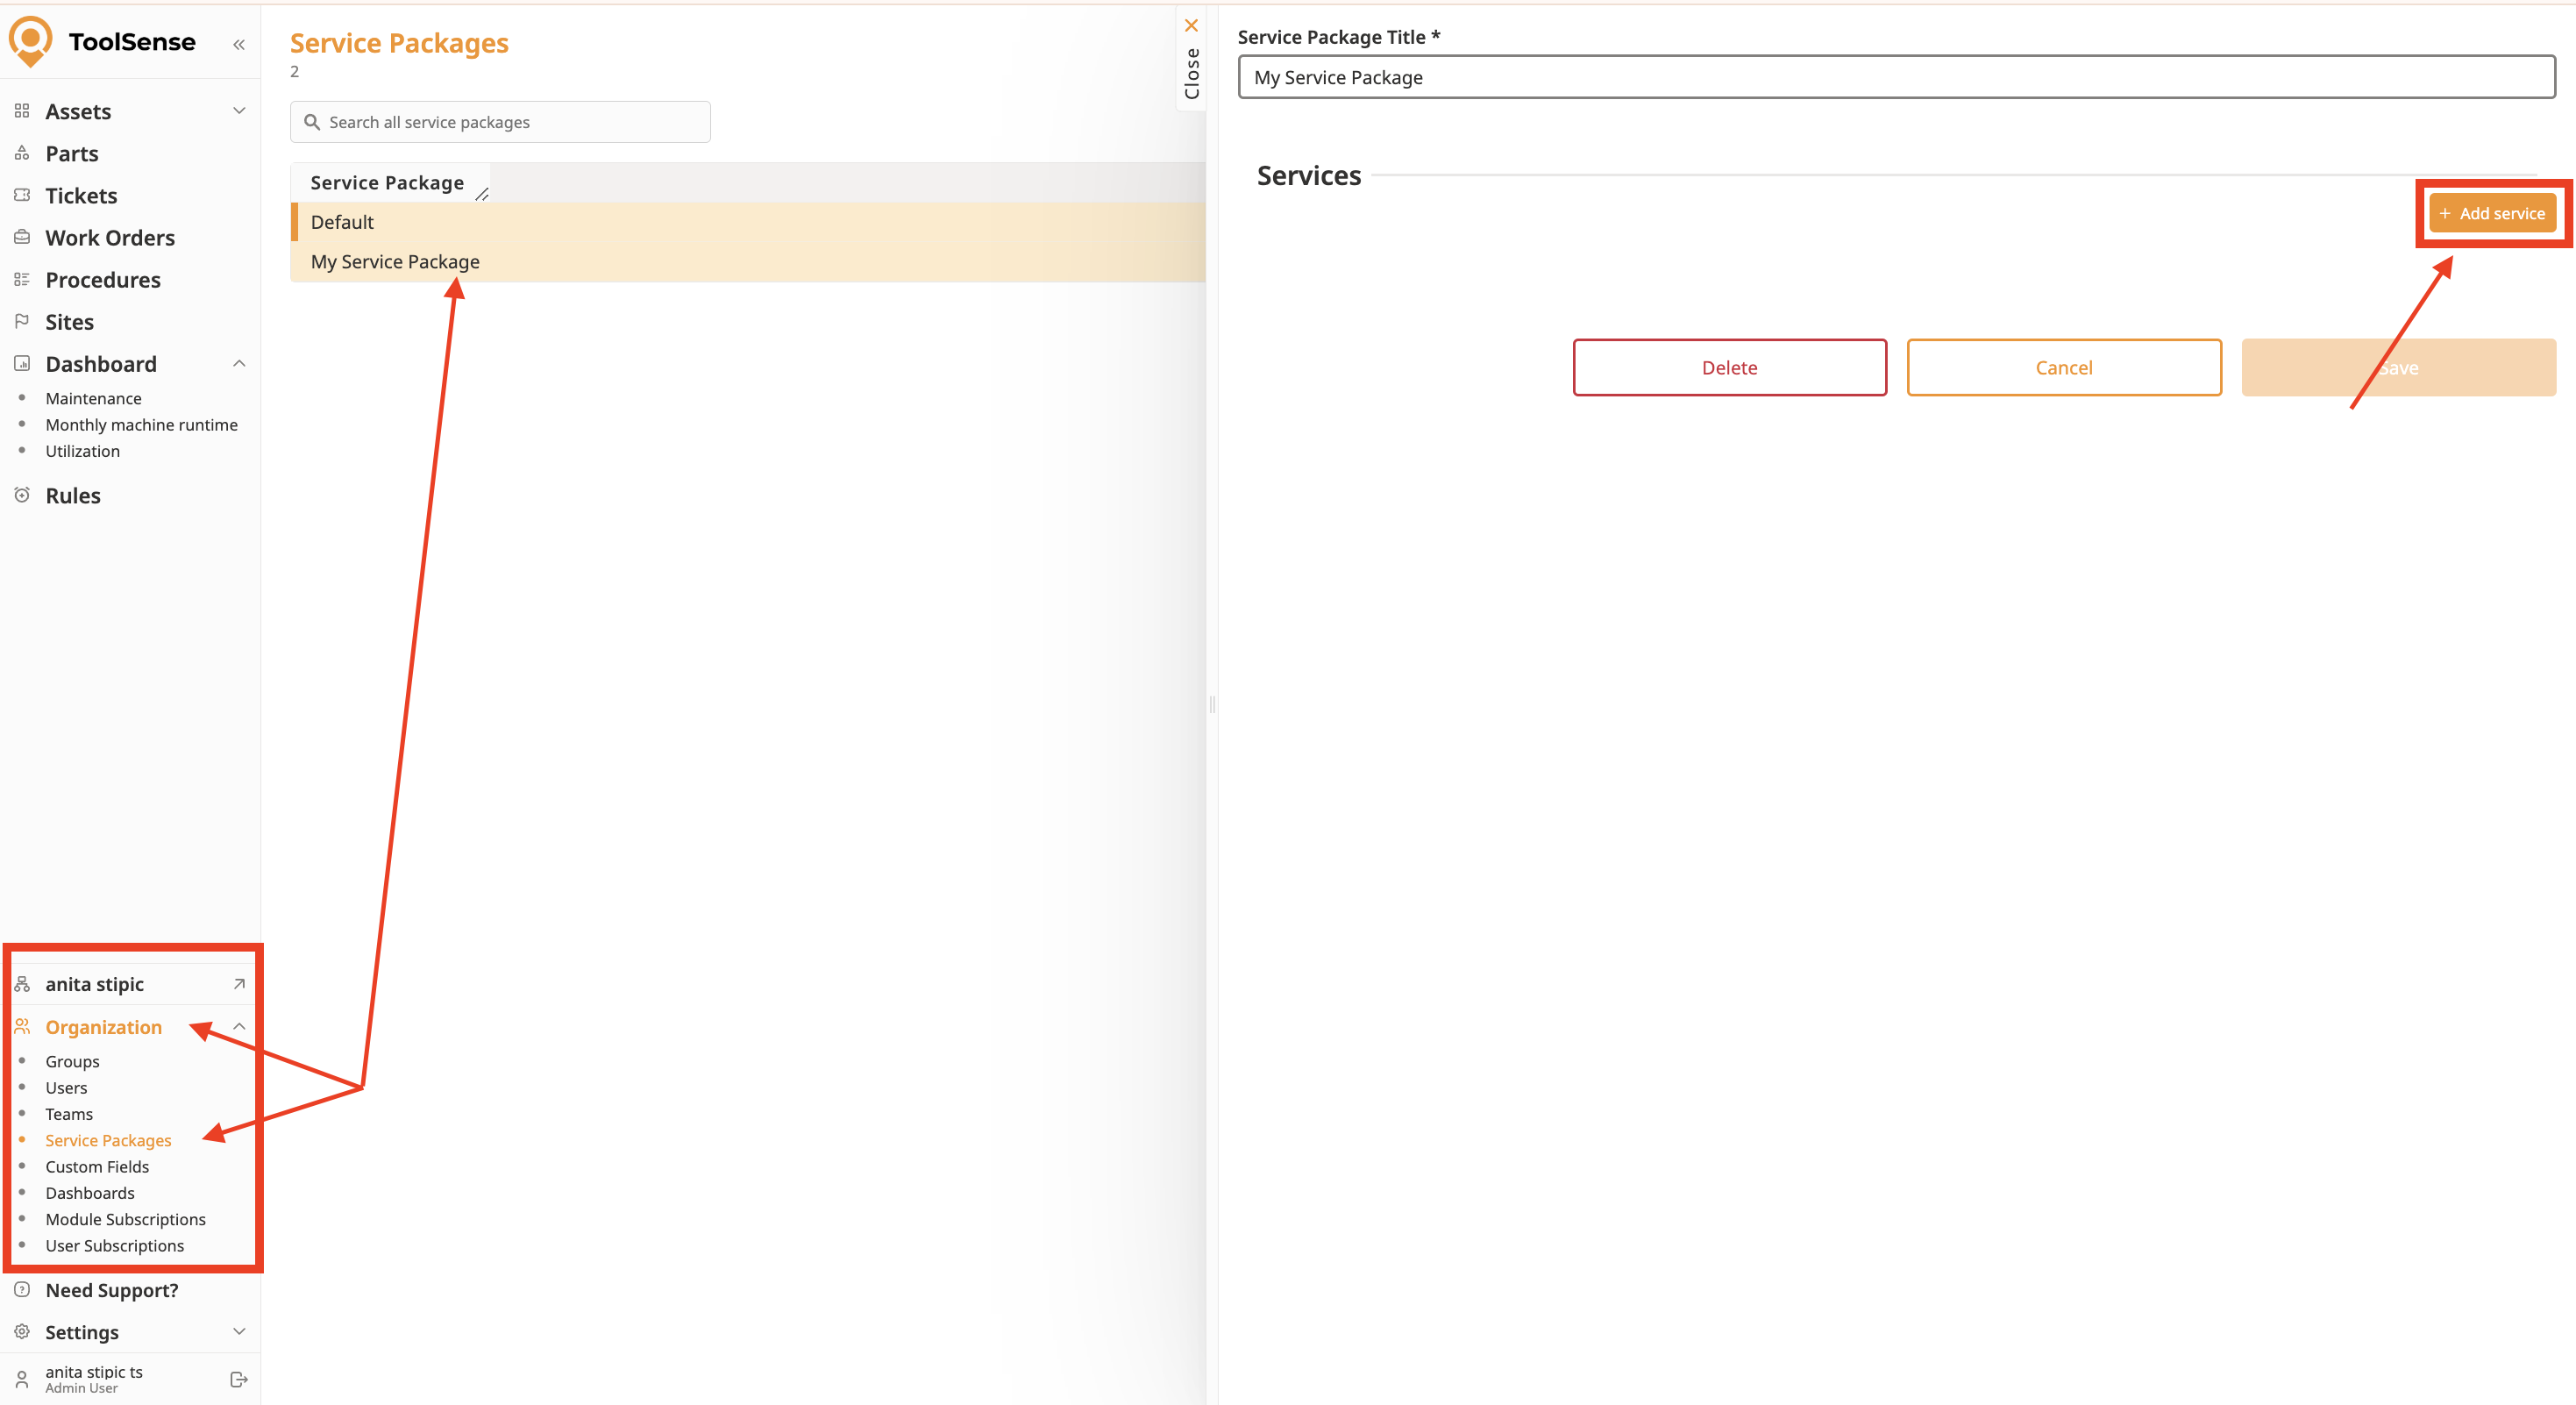Click the ToolSense logo icon
The height and width of the screenshot is (1405, 2576).
[x=31, y=41]
